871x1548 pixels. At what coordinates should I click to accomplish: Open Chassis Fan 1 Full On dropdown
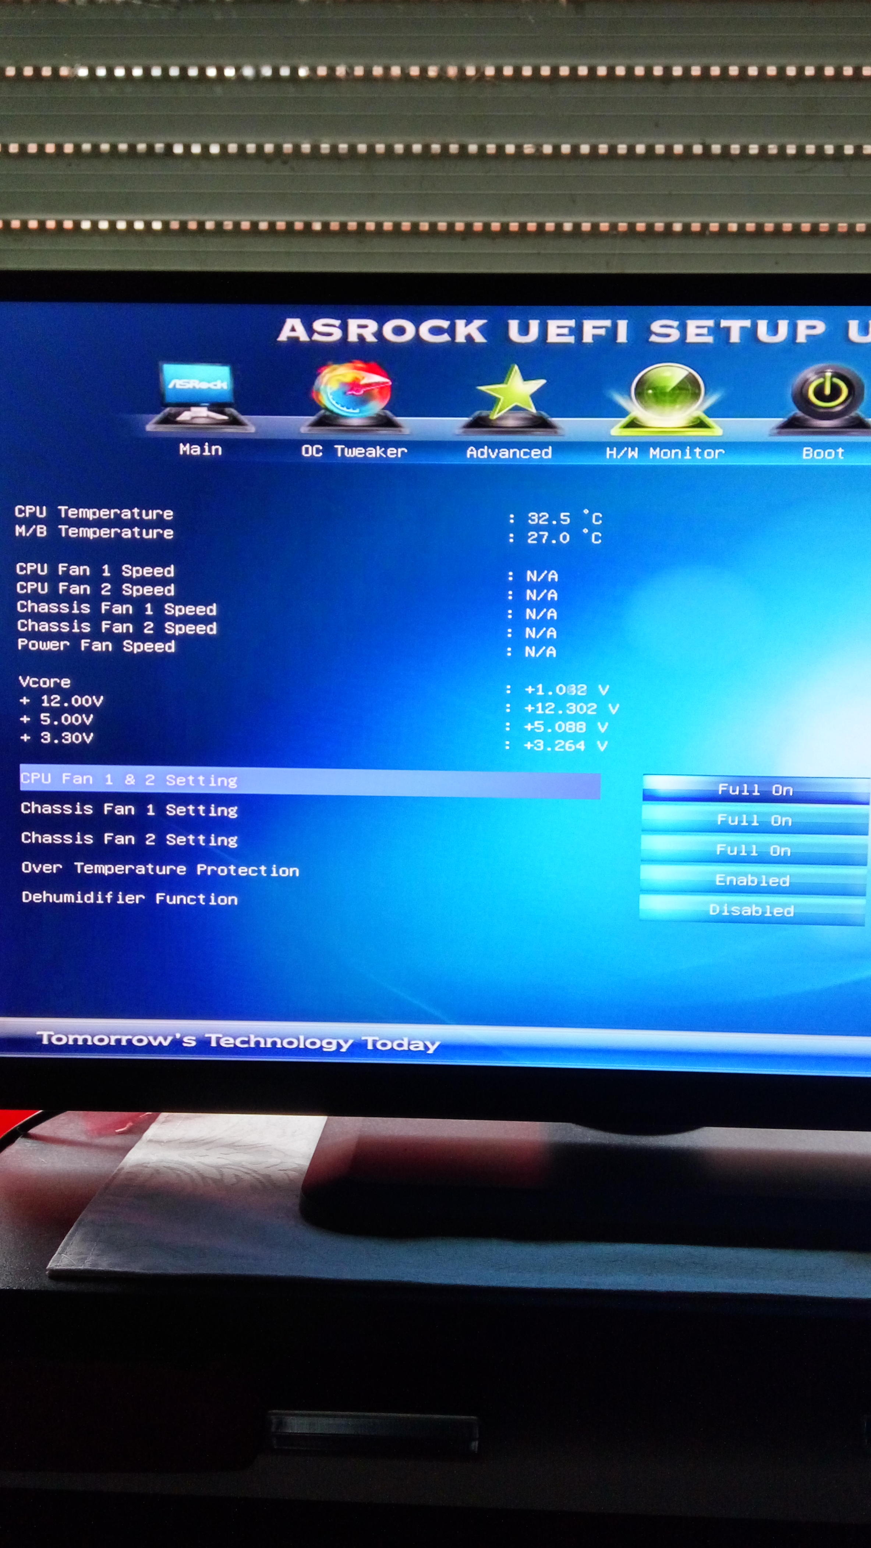(754, 820)
